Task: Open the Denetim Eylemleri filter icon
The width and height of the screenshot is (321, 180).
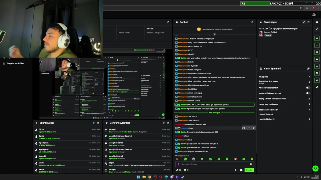Action: (x=164, y=123)
